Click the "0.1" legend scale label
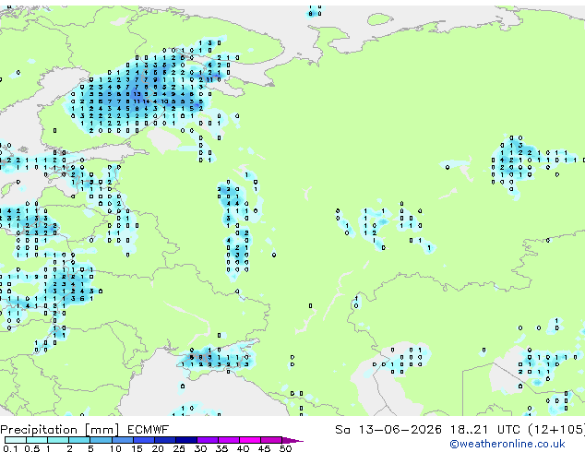Image resolution: width=585 pixels, height=452 pixels. 10,448
